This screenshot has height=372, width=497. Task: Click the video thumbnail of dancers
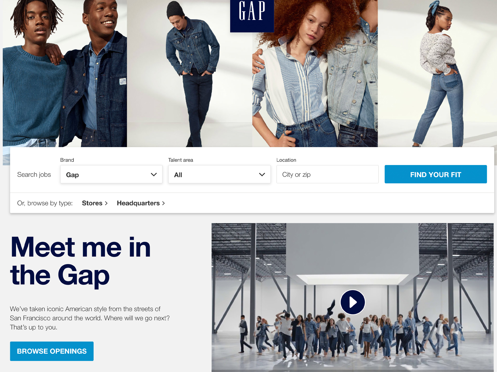[353, 298]
